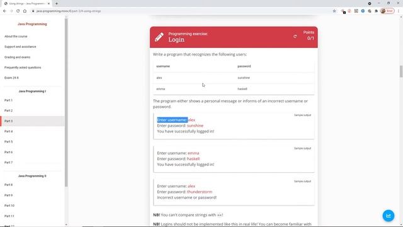Click the red thunderstorm sample input
Screen dimensions: 403x227
pyautogui.click(x=200, y=192)
